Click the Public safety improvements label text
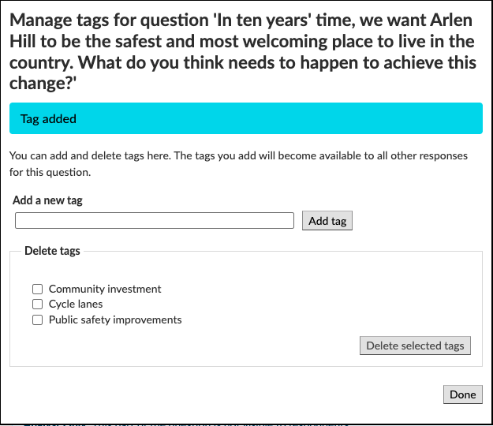 pos(115,319)
